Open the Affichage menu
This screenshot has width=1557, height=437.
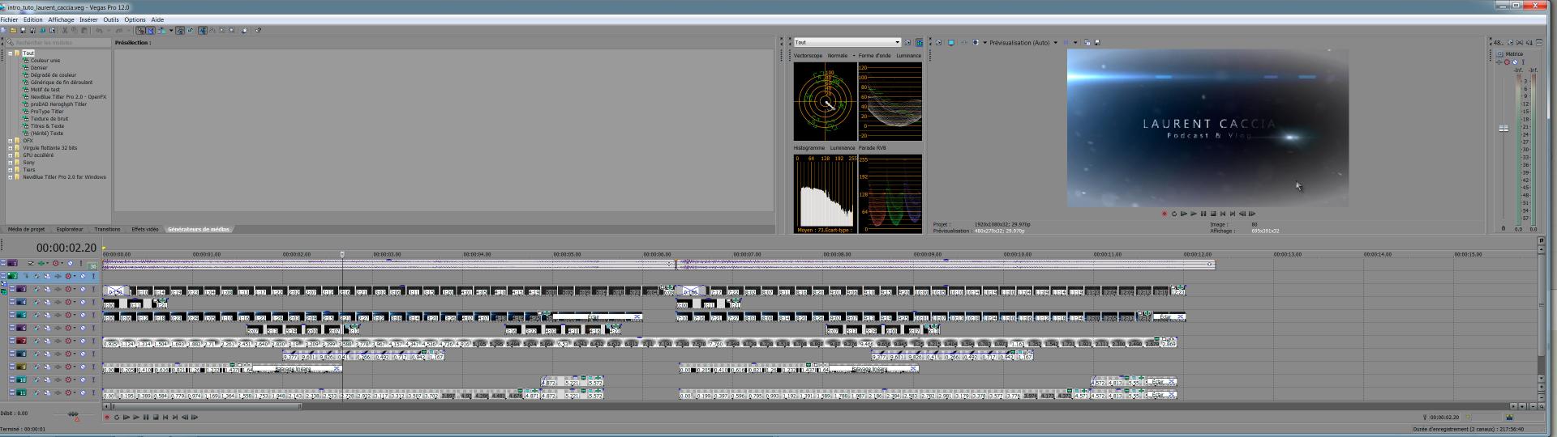[61, 19]
